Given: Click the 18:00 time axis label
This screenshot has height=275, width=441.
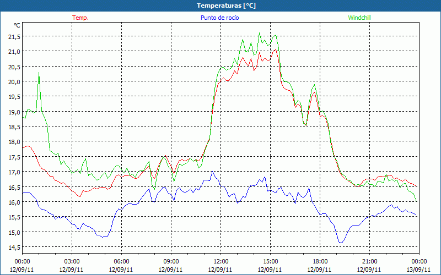Looking at the screenshot, I should coord(320,262).
